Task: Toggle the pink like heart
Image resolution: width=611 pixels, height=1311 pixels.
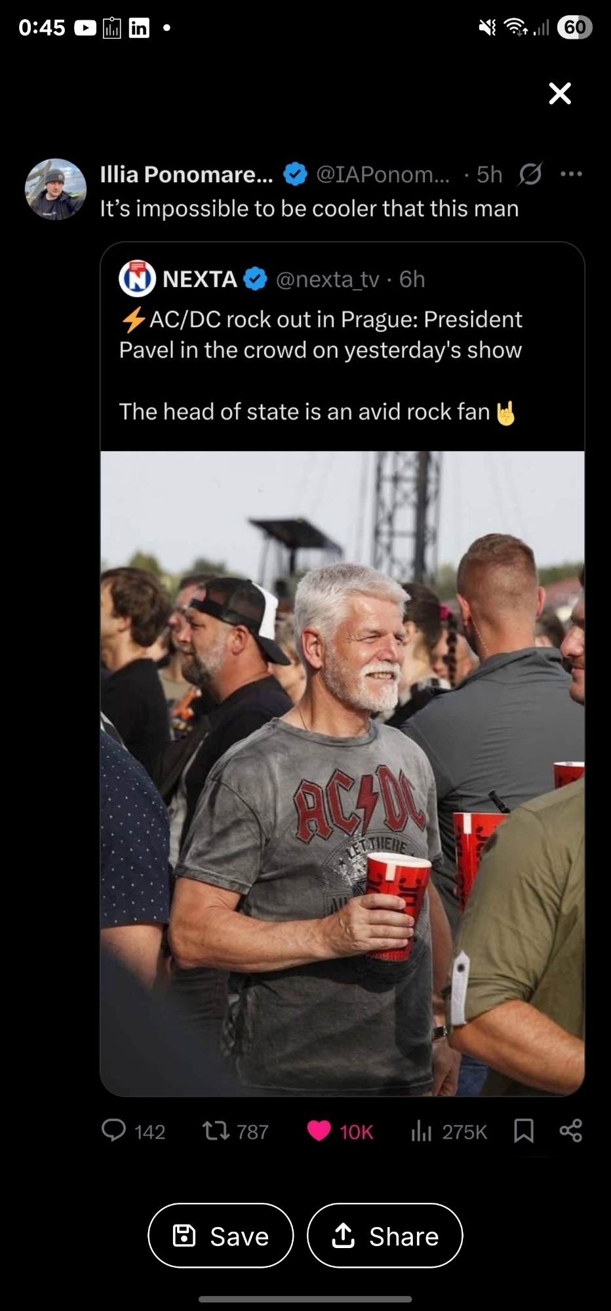Action: (319, 1131)
